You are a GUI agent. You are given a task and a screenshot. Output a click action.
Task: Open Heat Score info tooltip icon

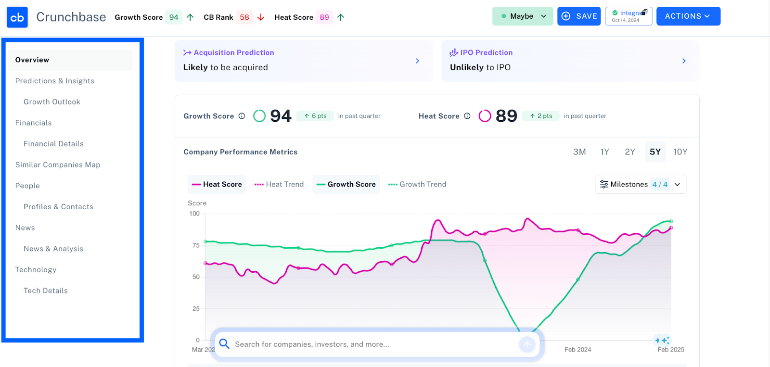coord(467,116)
